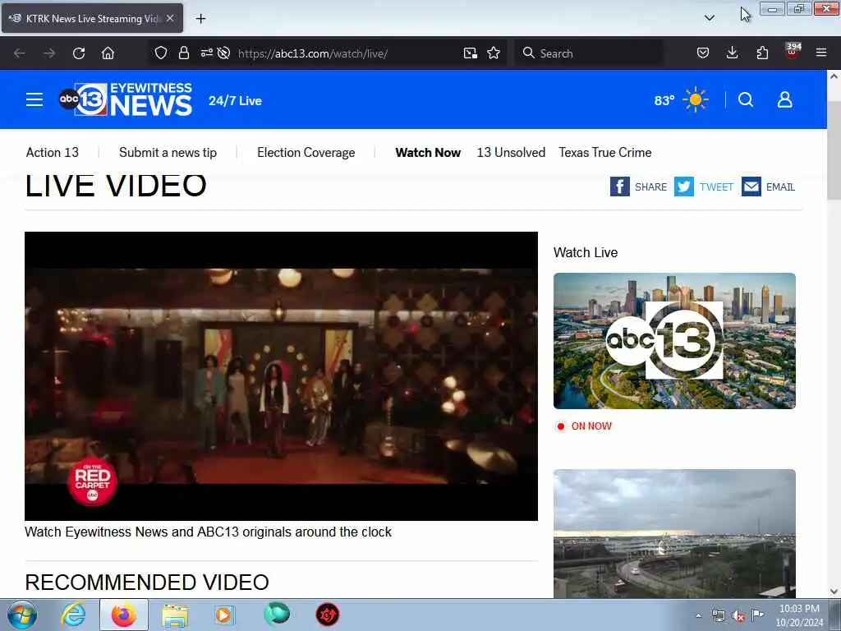The image size is (841, 631).
Task: Open Texas True Crime section
Action: 605,152
